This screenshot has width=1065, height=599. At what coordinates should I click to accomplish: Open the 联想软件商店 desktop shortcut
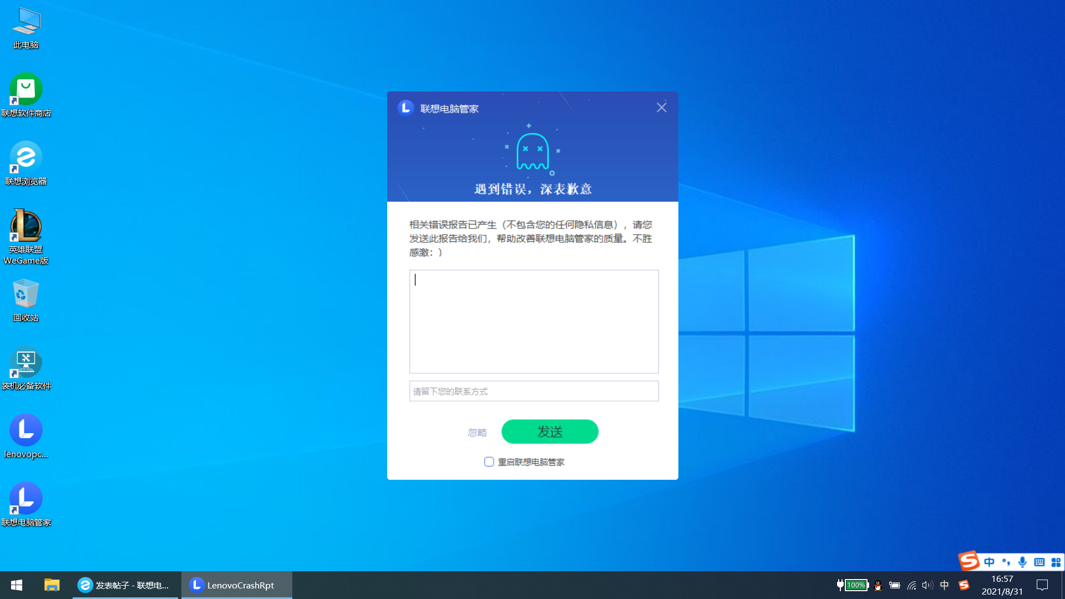pyautogui.click(x=26, y=95)
